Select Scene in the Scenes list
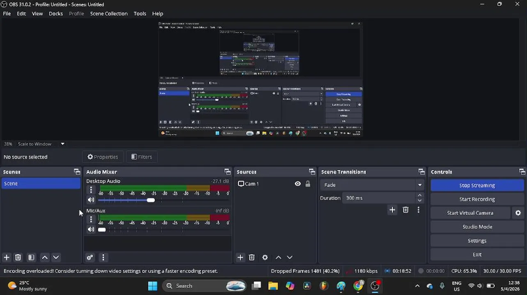Viewport: 527px width, 295px height. click(41, 184)
